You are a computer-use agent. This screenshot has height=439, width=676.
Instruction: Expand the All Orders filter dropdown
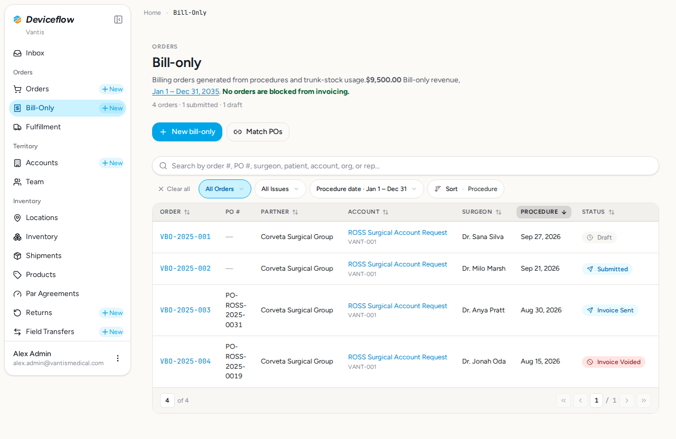(x=225, y=189)
